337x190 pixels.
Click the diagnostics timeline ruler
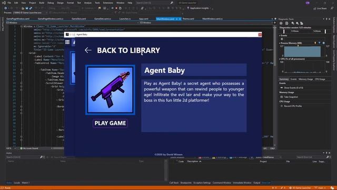click(304, 31)
